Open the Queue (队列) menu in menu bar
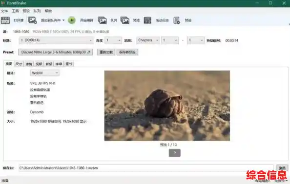The height and width of the screenshot is (184, 290). 37,11
